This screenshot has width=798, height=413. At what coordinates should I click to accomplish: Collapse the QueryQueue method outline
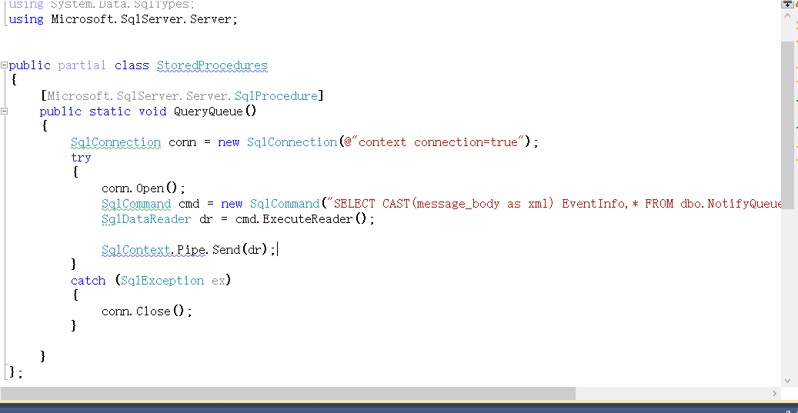coord(4,111)
